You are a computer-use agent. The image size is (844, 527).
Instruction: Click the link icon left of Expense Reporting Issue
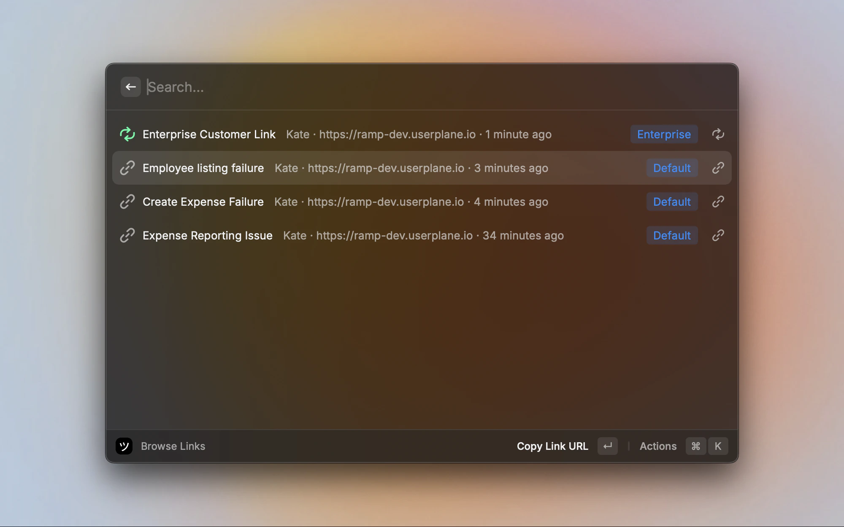point(127,235)
